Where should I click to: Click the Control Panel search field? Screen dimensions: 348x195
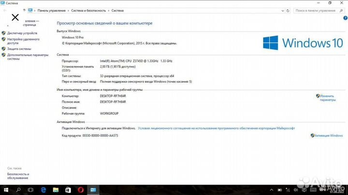click(x=319, y=11)
